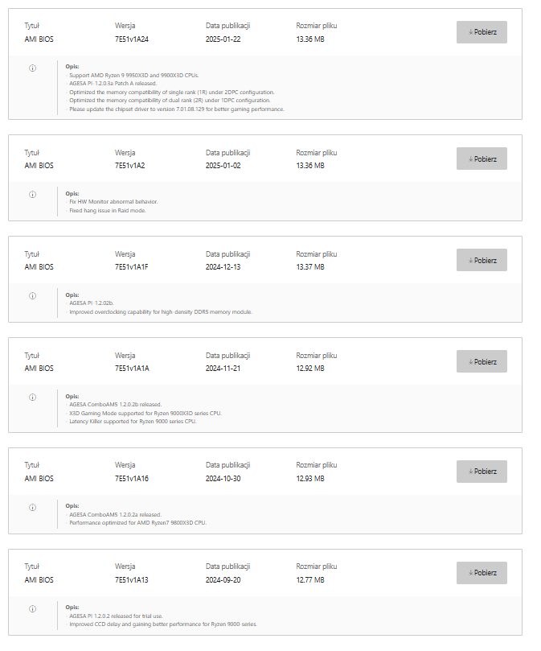Click the "X3D Gaming Mode supported" description line
This screenshot has height=651, width=541.
coord(145,413)
